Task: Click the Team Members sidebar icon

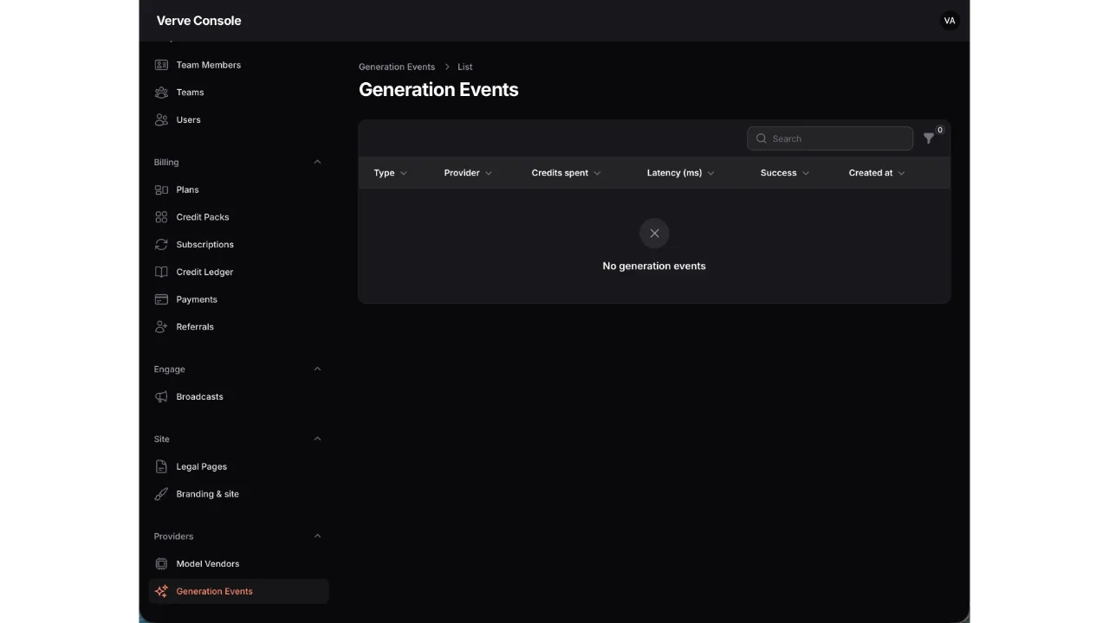Action: pyautogui.click(x=161, y=65)
